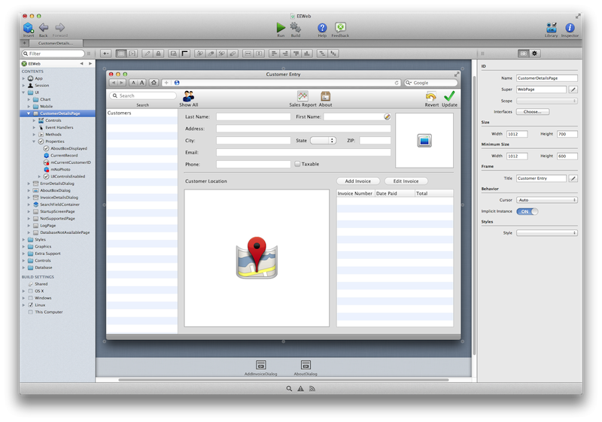Click the align left icon

point(274,53)
